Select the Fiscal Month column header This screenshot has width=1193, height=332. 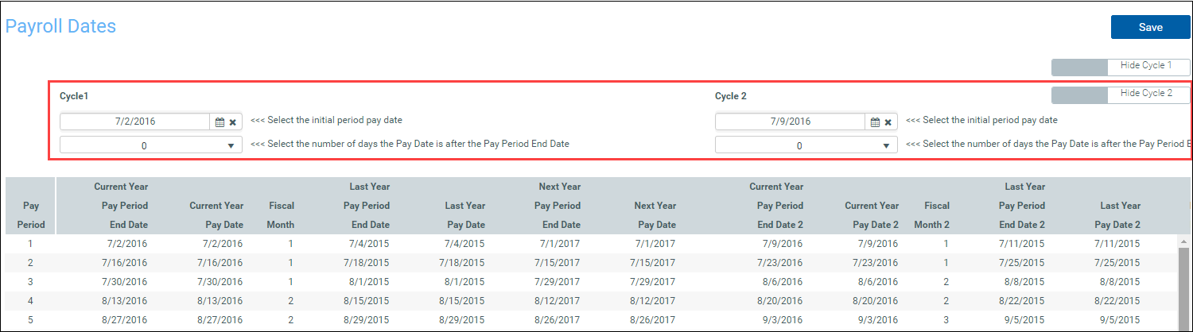coord(281,215)
